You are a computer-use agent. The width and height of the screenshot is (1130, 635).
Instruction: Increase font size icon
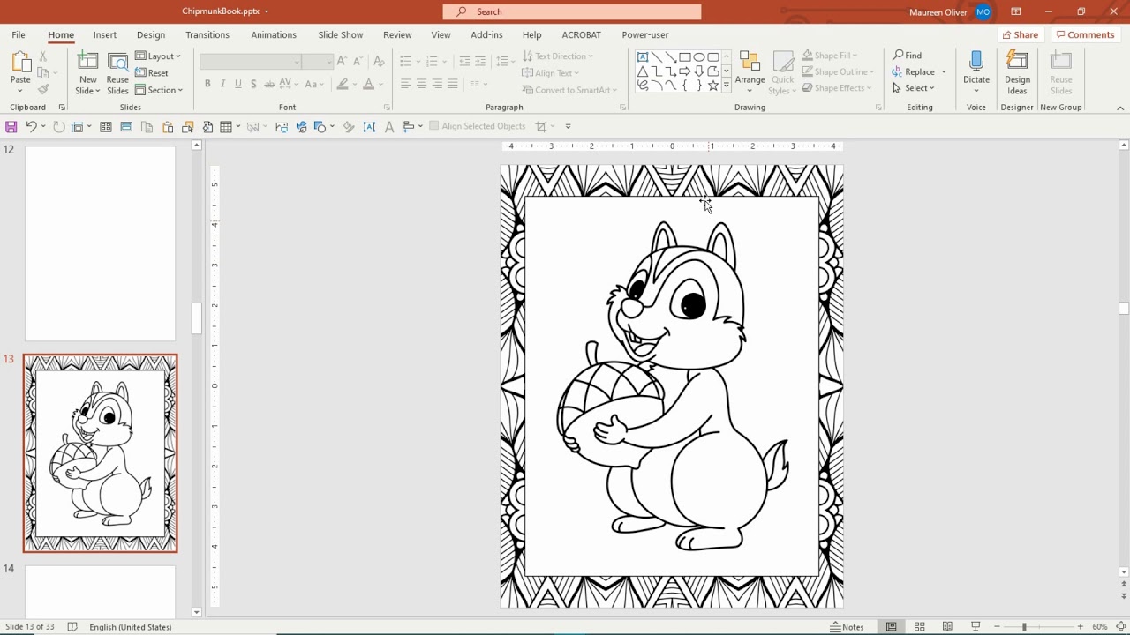(x=343, y=61)
